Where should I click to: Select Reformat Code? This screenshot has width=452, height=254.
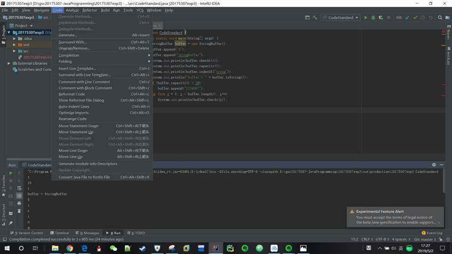102,94
